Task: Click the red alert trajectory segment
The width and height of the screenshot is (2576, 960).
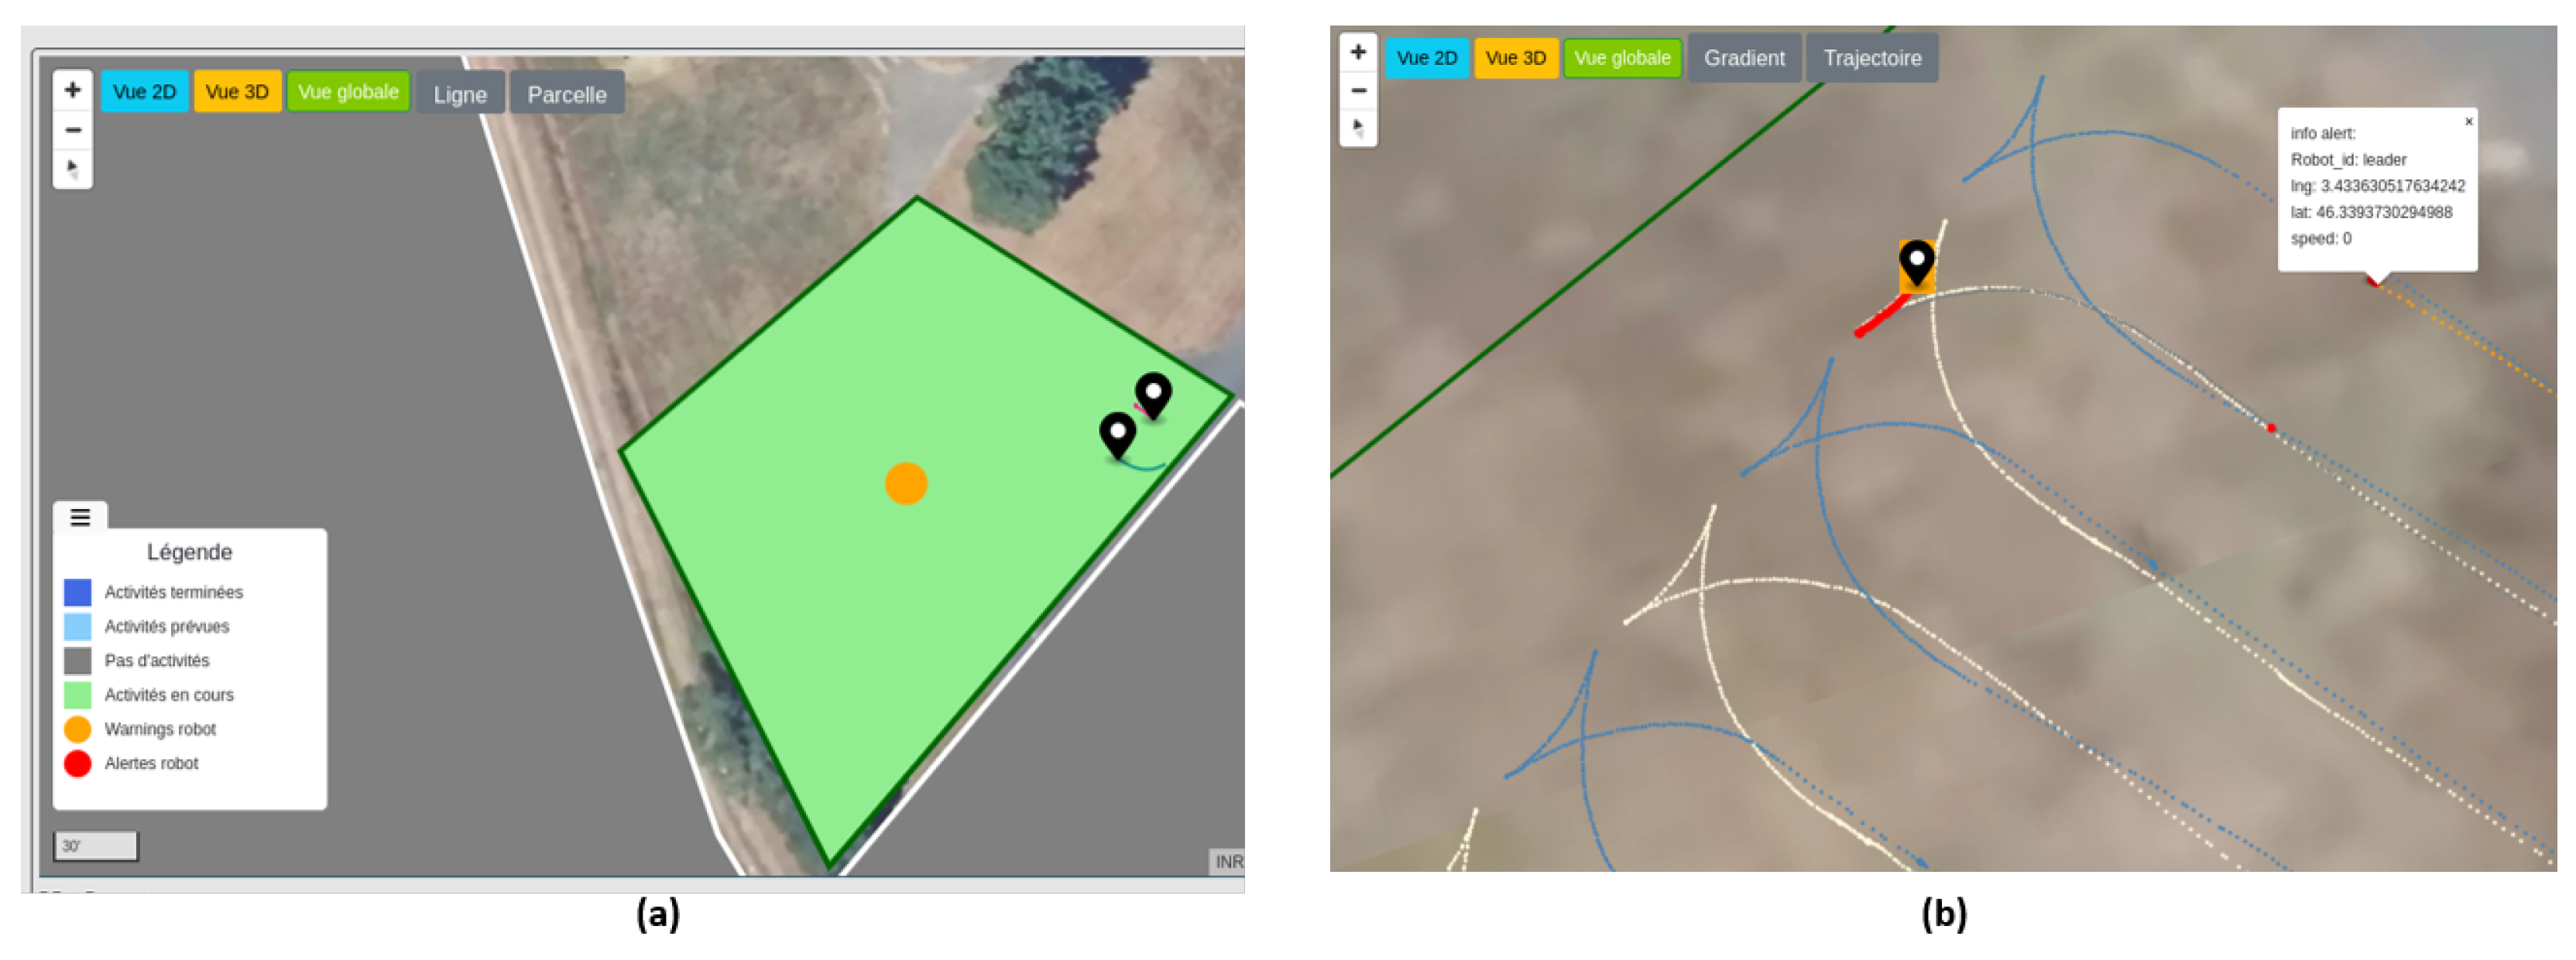Action: pyautogui.click(x=1881, y=316)
